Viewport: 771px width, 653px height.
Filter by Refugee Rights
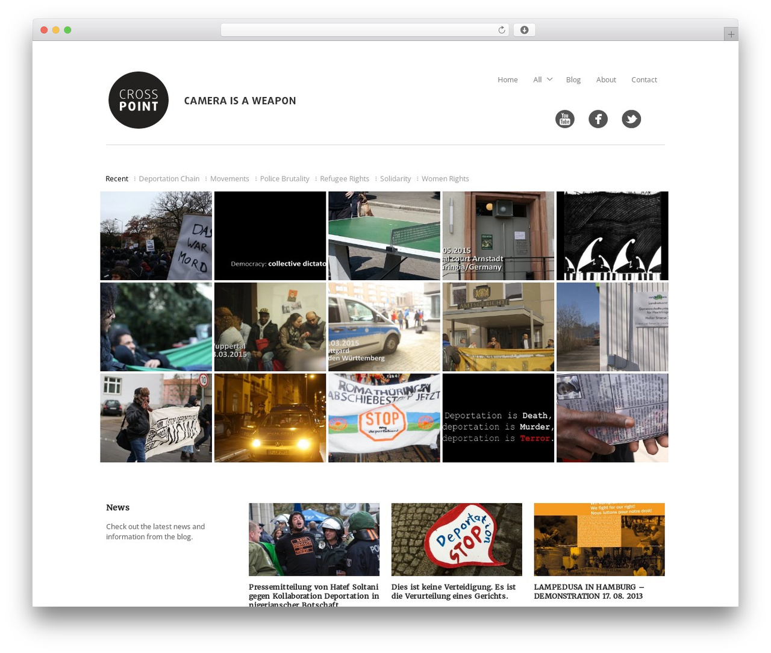click(345, 179)
